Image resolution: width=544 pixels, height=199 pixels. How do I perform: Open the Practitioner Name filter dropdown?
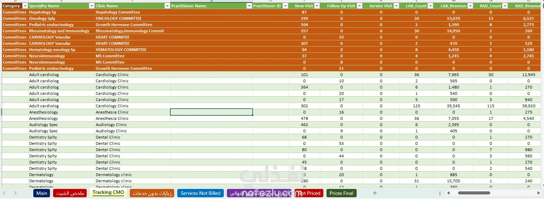point(249,6)
